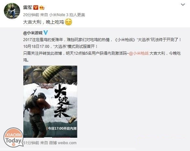Open the @小米游戏 account link
This screenshot has width=190, height=151.
[x=33, y=33]
